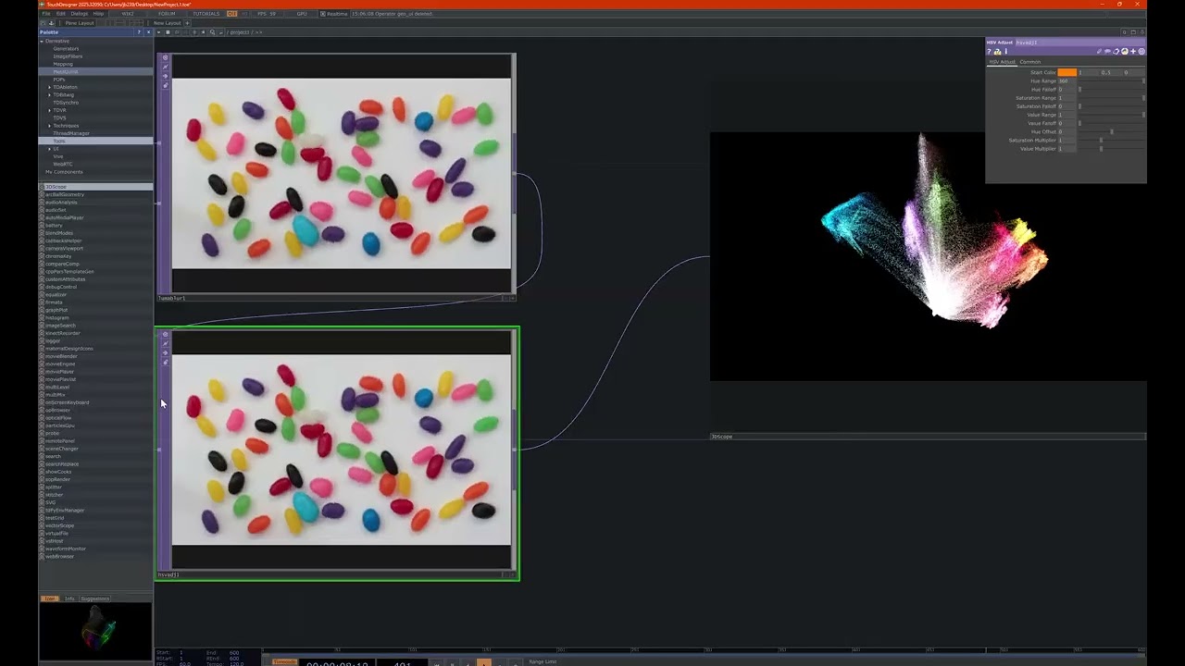Click the third flag icon on hsvadj1
The image size is (1185, 666).
pos(166,352)
